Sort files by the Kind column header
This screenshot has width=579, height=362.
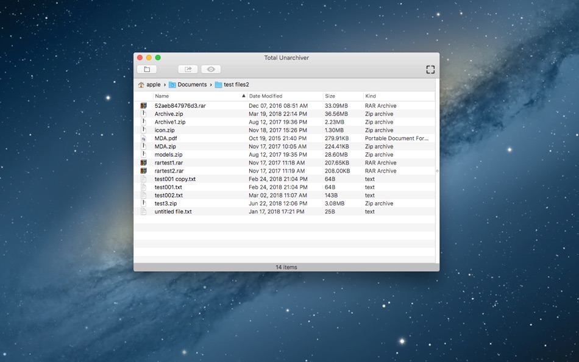[x=371, y=96]
